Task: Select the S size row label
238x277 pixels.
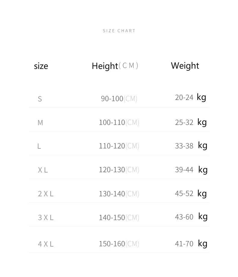Action: (40, 99)
